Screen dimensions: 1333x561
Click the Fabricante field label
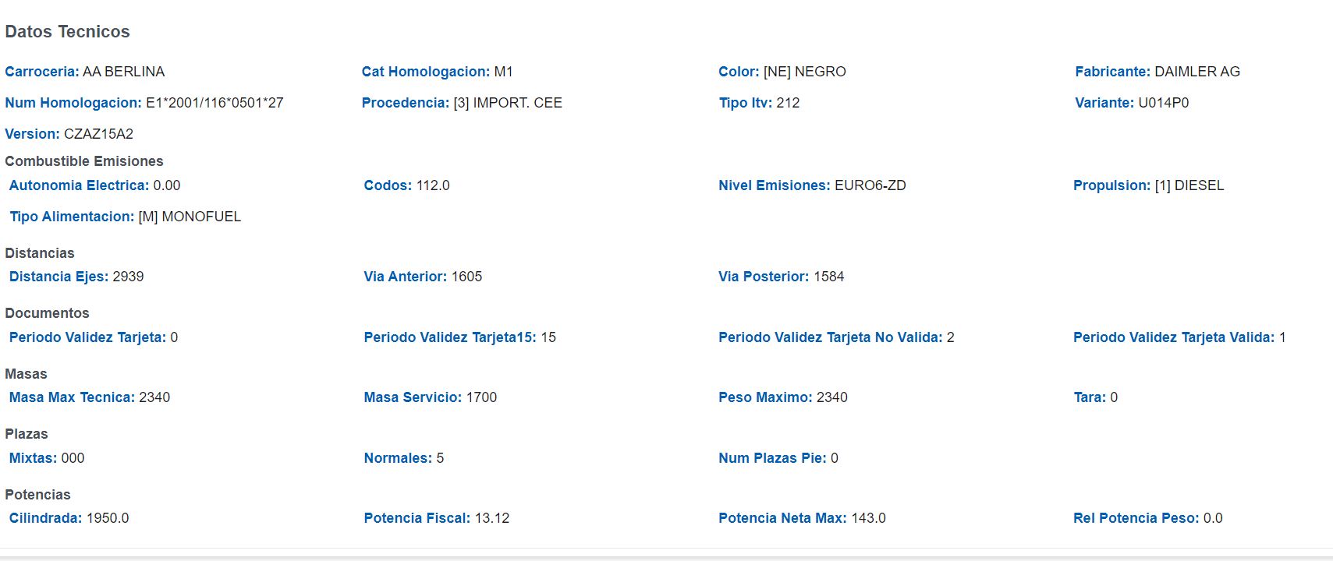pos(1112,72)
